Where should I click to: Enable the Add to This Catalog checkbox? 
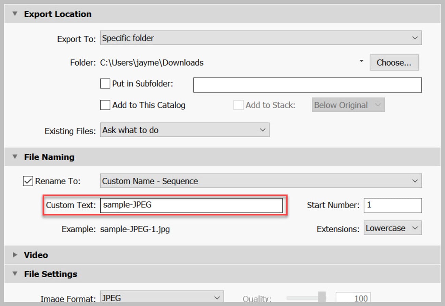point(105,105)
